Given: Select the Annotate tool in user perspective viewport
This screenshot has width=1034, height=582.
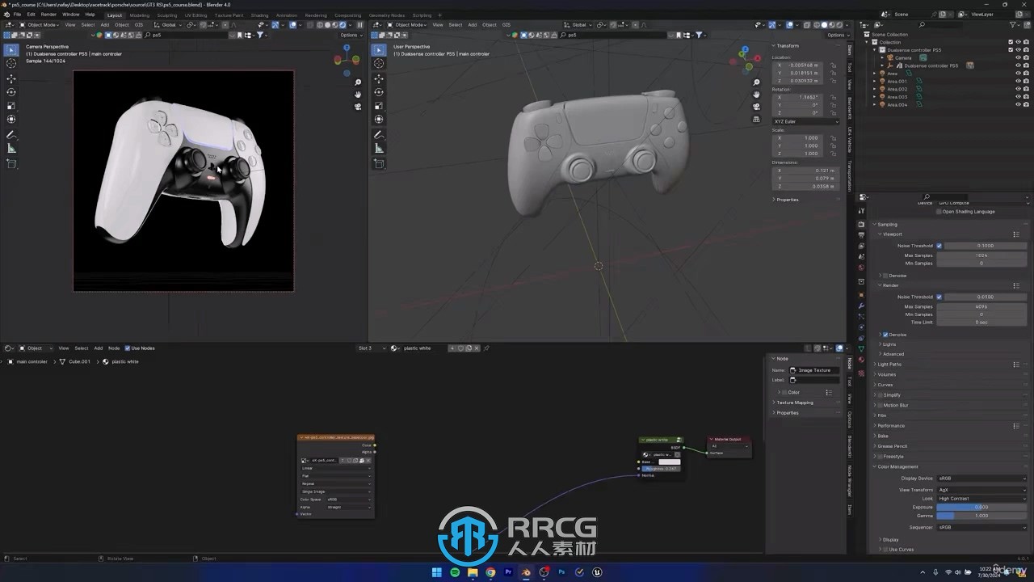Looking at the screenshot, I should [x=379, y=135].
